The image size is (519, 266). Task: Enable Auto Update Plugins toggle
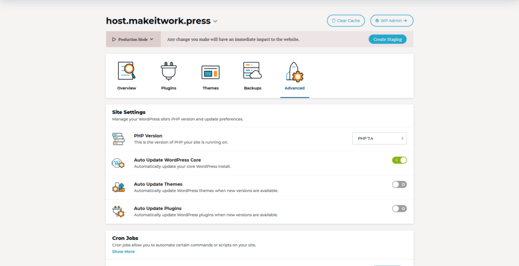(x=399, y=208)
